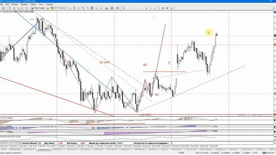Open the Вид menu
This screenshot has height=155, width=276.
[x=7, y=4]
